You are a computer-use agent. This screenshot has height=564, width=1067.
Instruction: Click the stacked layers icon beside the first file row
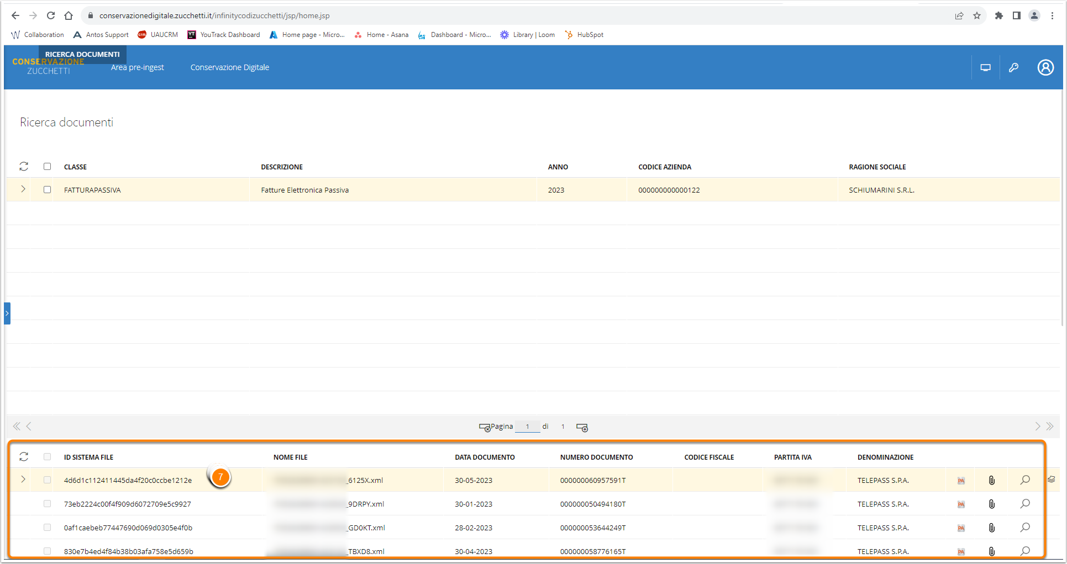pos(1051,480)
